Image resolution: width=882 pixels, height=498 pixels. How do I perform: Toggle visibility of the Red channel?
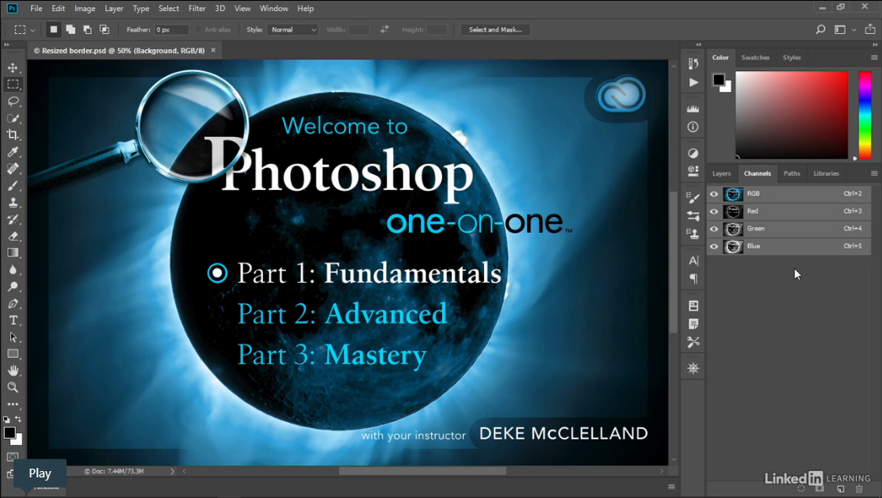click(x=714, y=211)
